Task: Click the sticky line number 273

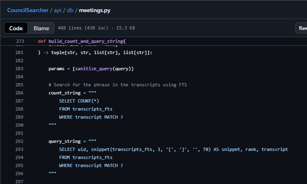Action: (x=20, y=41)
